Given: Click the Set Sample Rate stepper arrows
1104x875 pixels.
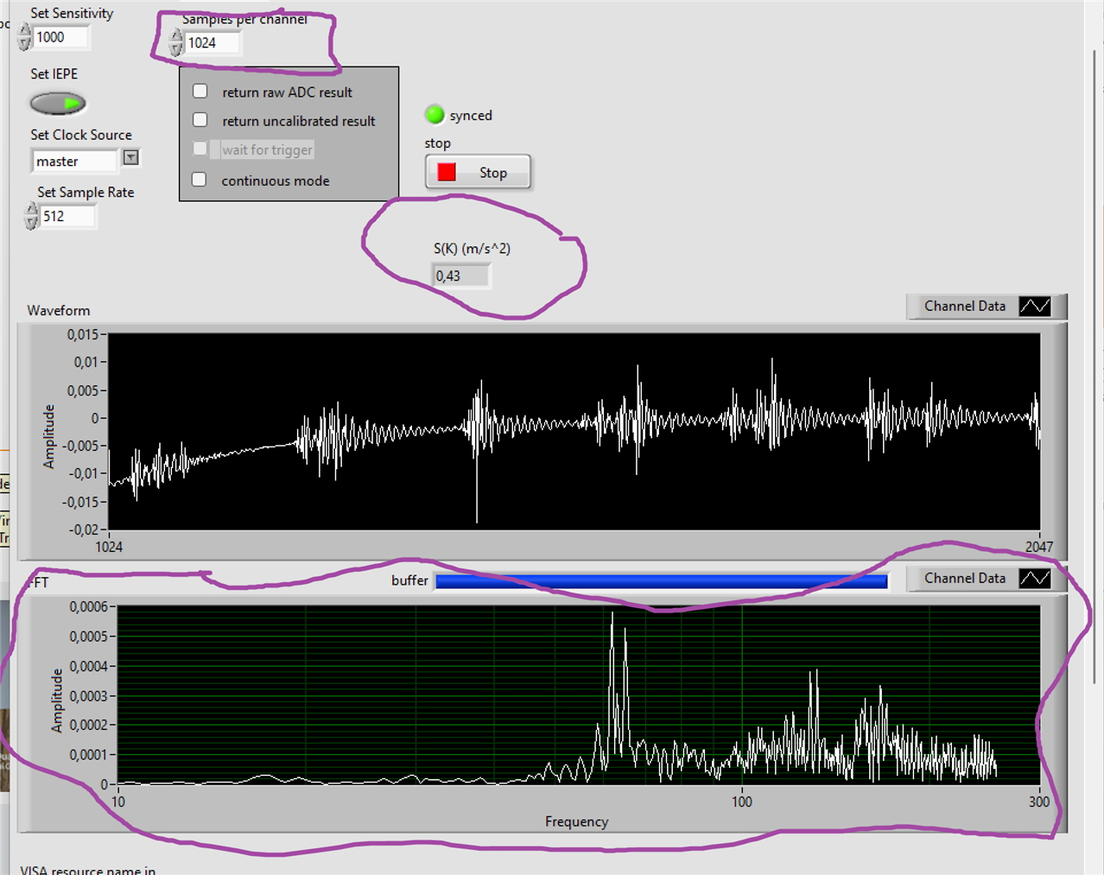Looking at the screenshot, I should (x=31, y=216).
